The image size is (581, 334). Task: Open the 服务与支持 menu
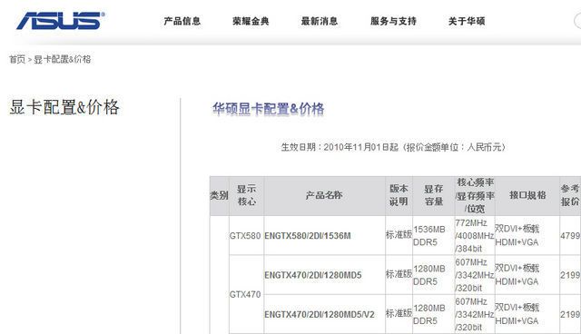pos(393,21)
